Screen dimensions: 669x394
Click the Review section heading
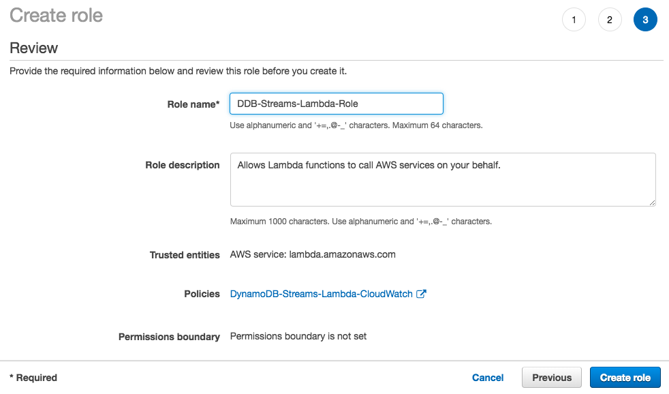coord(33,48)
